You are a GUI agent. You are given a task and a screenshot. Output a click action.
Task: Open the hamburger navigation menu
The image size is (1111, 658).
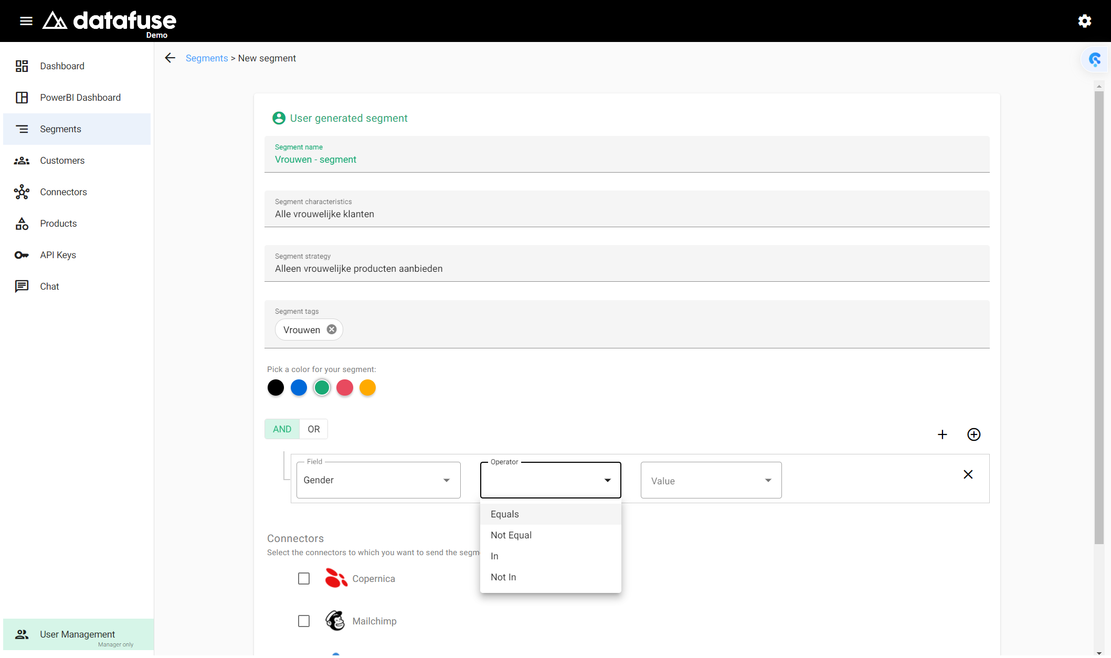point(26,21)
